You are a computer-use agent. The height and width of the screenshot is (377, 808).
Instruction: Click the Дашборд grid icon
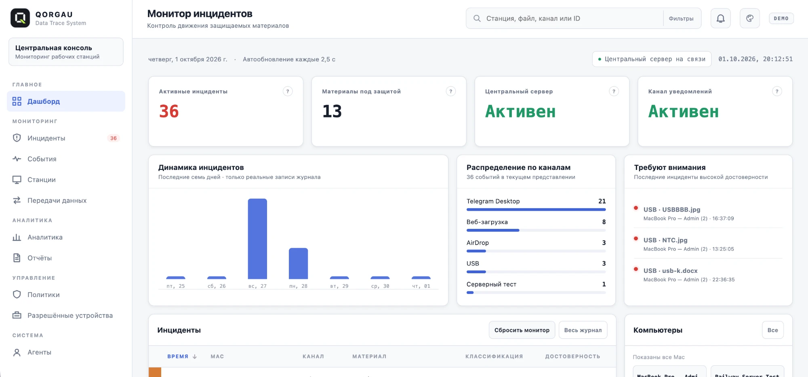17,101
